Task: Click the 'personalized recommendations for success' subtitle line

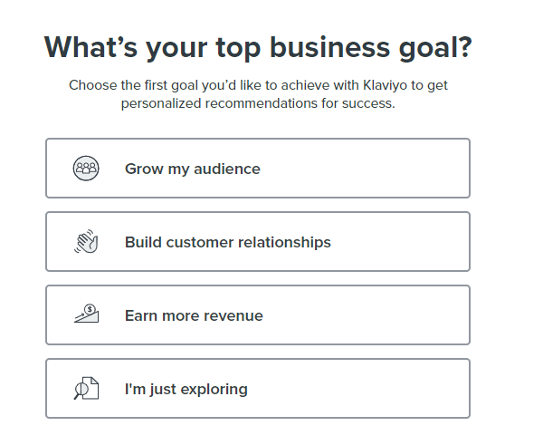Action: pyautogui.click(x=258, y=103)
